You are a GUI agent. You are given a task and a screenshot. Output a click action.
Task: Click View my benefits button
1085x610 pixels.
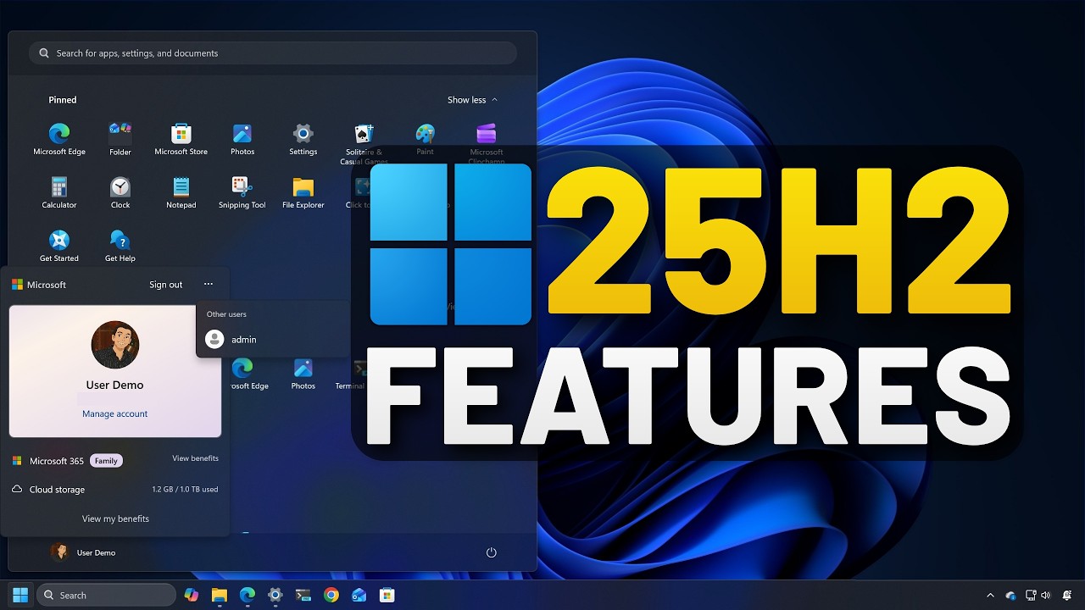click(115, 518)
